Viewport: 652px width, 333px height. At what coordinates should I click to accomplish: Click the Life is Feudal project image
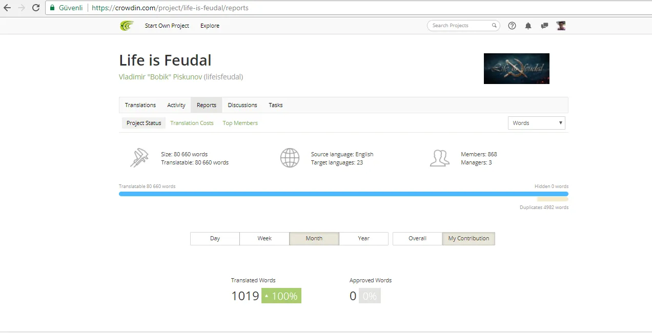tap(516, 69)
